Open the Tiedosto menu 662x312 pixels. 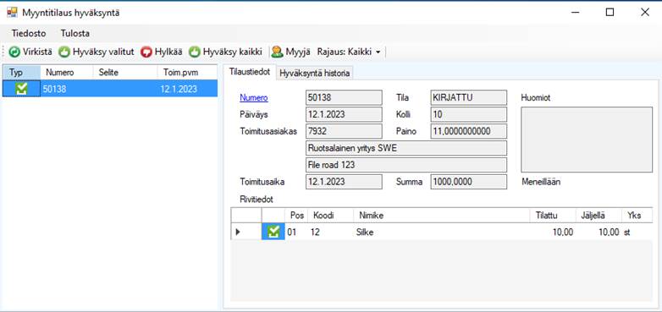[29, 33]
